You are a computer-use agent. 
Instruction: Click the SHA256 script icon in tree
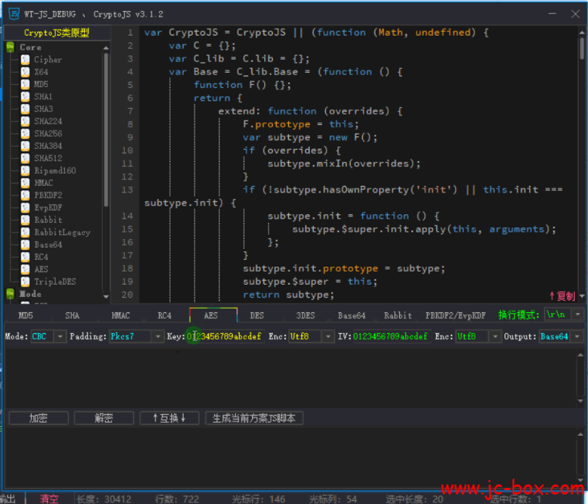pyautogui.click(x=25, y=134)
